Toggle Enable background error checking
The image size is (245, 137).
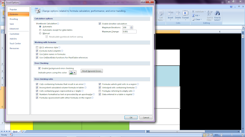pyautogui.click(x=39, y=68)
